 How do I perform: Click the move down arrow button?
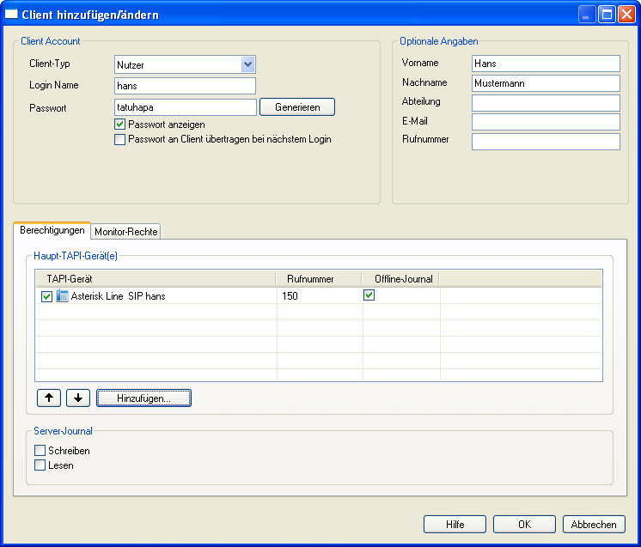coord(78,398)
